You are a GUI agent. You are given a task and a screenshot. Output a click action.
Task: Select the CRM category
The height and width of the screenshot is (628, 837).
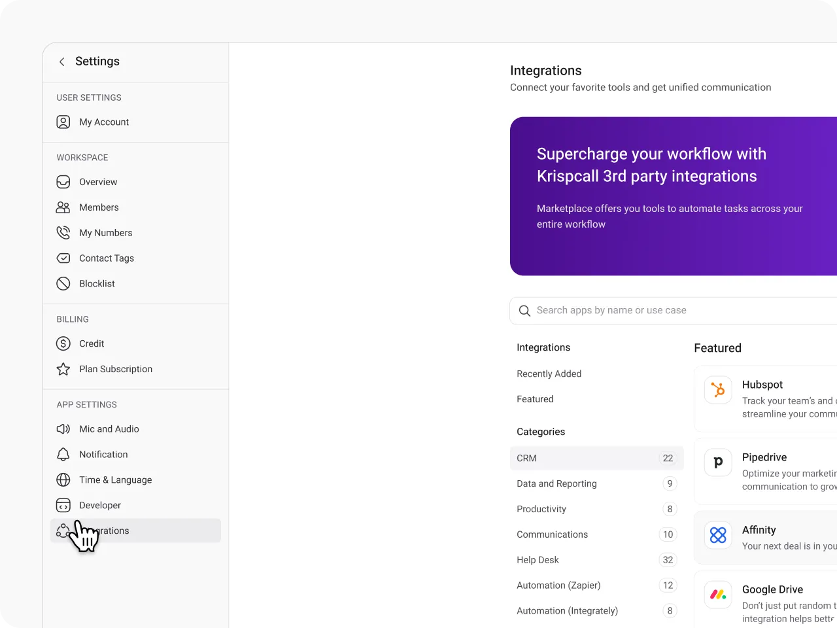click(596, 458)
